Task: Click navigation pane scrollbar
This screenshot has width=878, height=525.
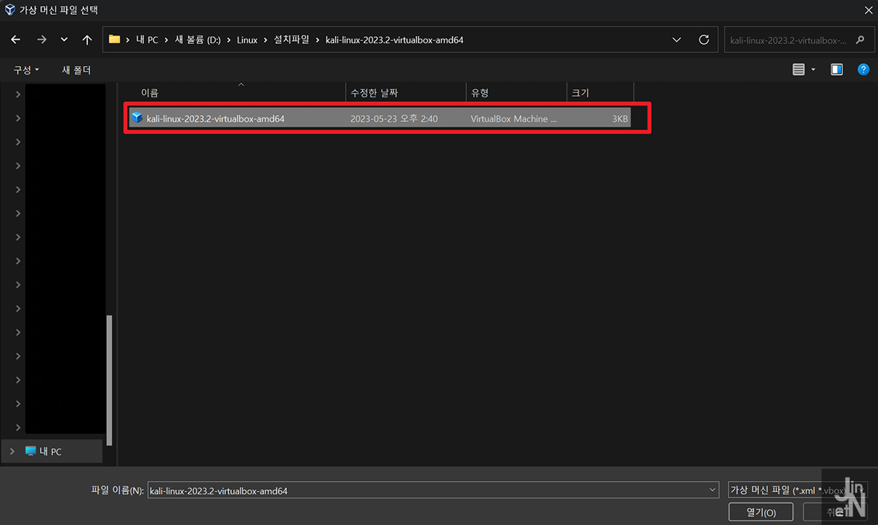Action: pyautogui.click(x=109, y=380)
